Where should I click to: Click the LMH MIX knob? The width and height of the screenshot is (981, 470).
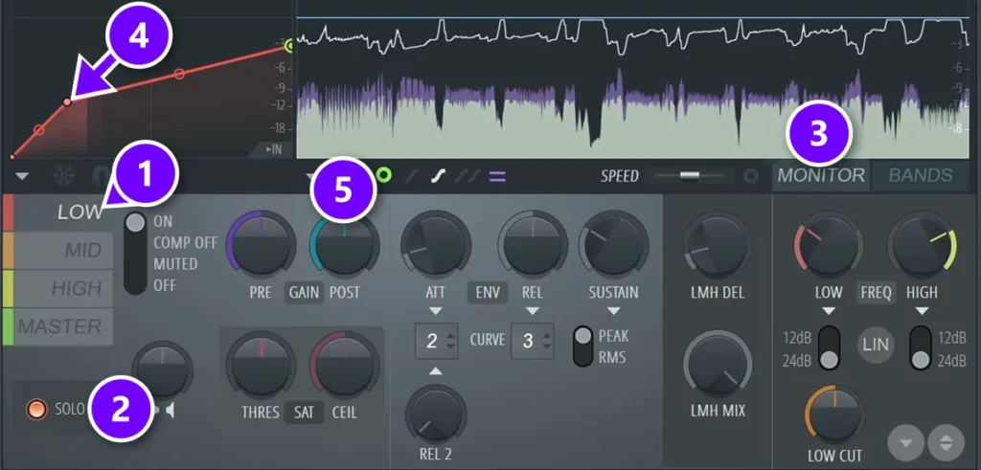pyautogui.click(x=717, y=365)
